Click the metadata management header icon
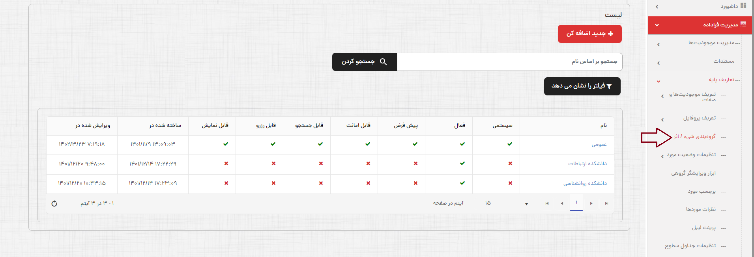 743,24
